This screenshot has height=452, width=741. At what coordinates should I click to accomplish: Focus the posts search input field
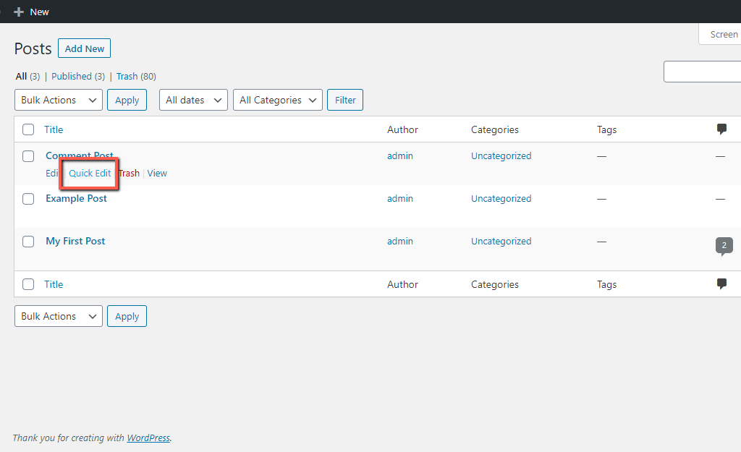pos(702,72)
